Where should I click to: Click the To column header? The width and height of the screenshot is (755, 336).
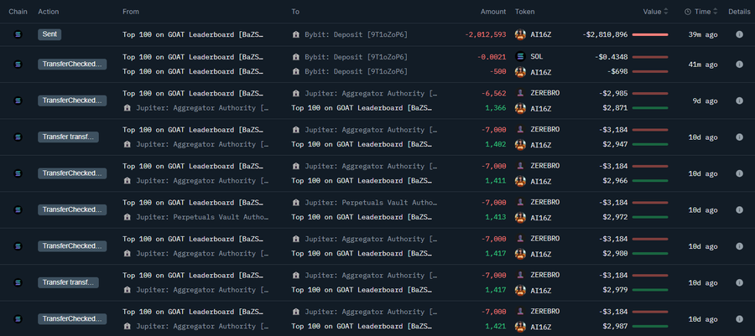(x=295, y=12)
